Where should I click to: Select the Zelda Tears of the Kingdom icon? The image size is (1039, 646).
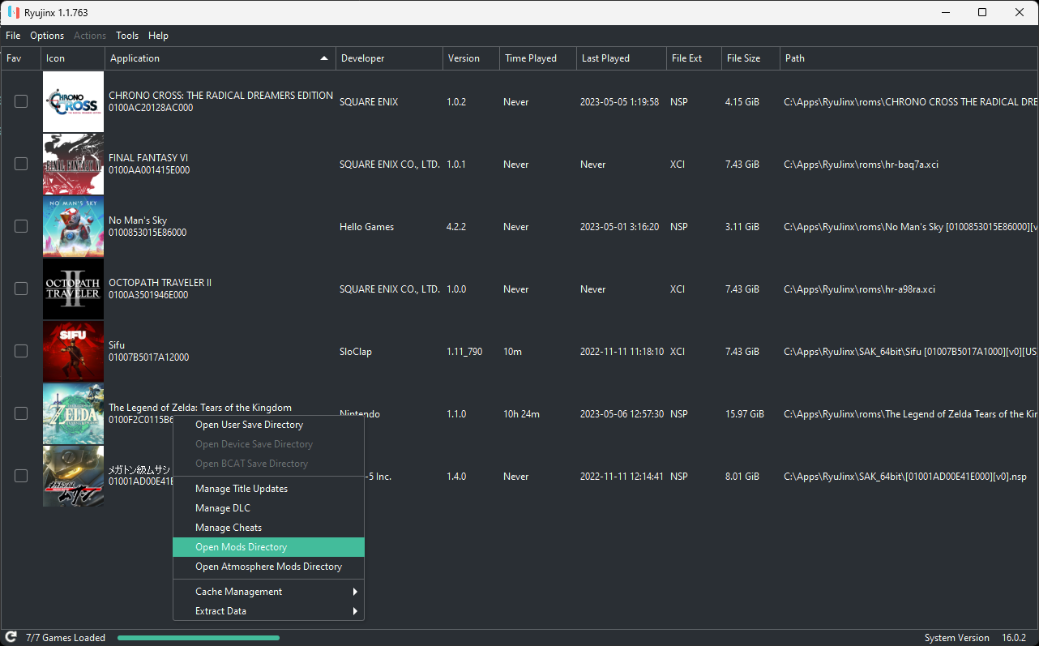(73, 413)
